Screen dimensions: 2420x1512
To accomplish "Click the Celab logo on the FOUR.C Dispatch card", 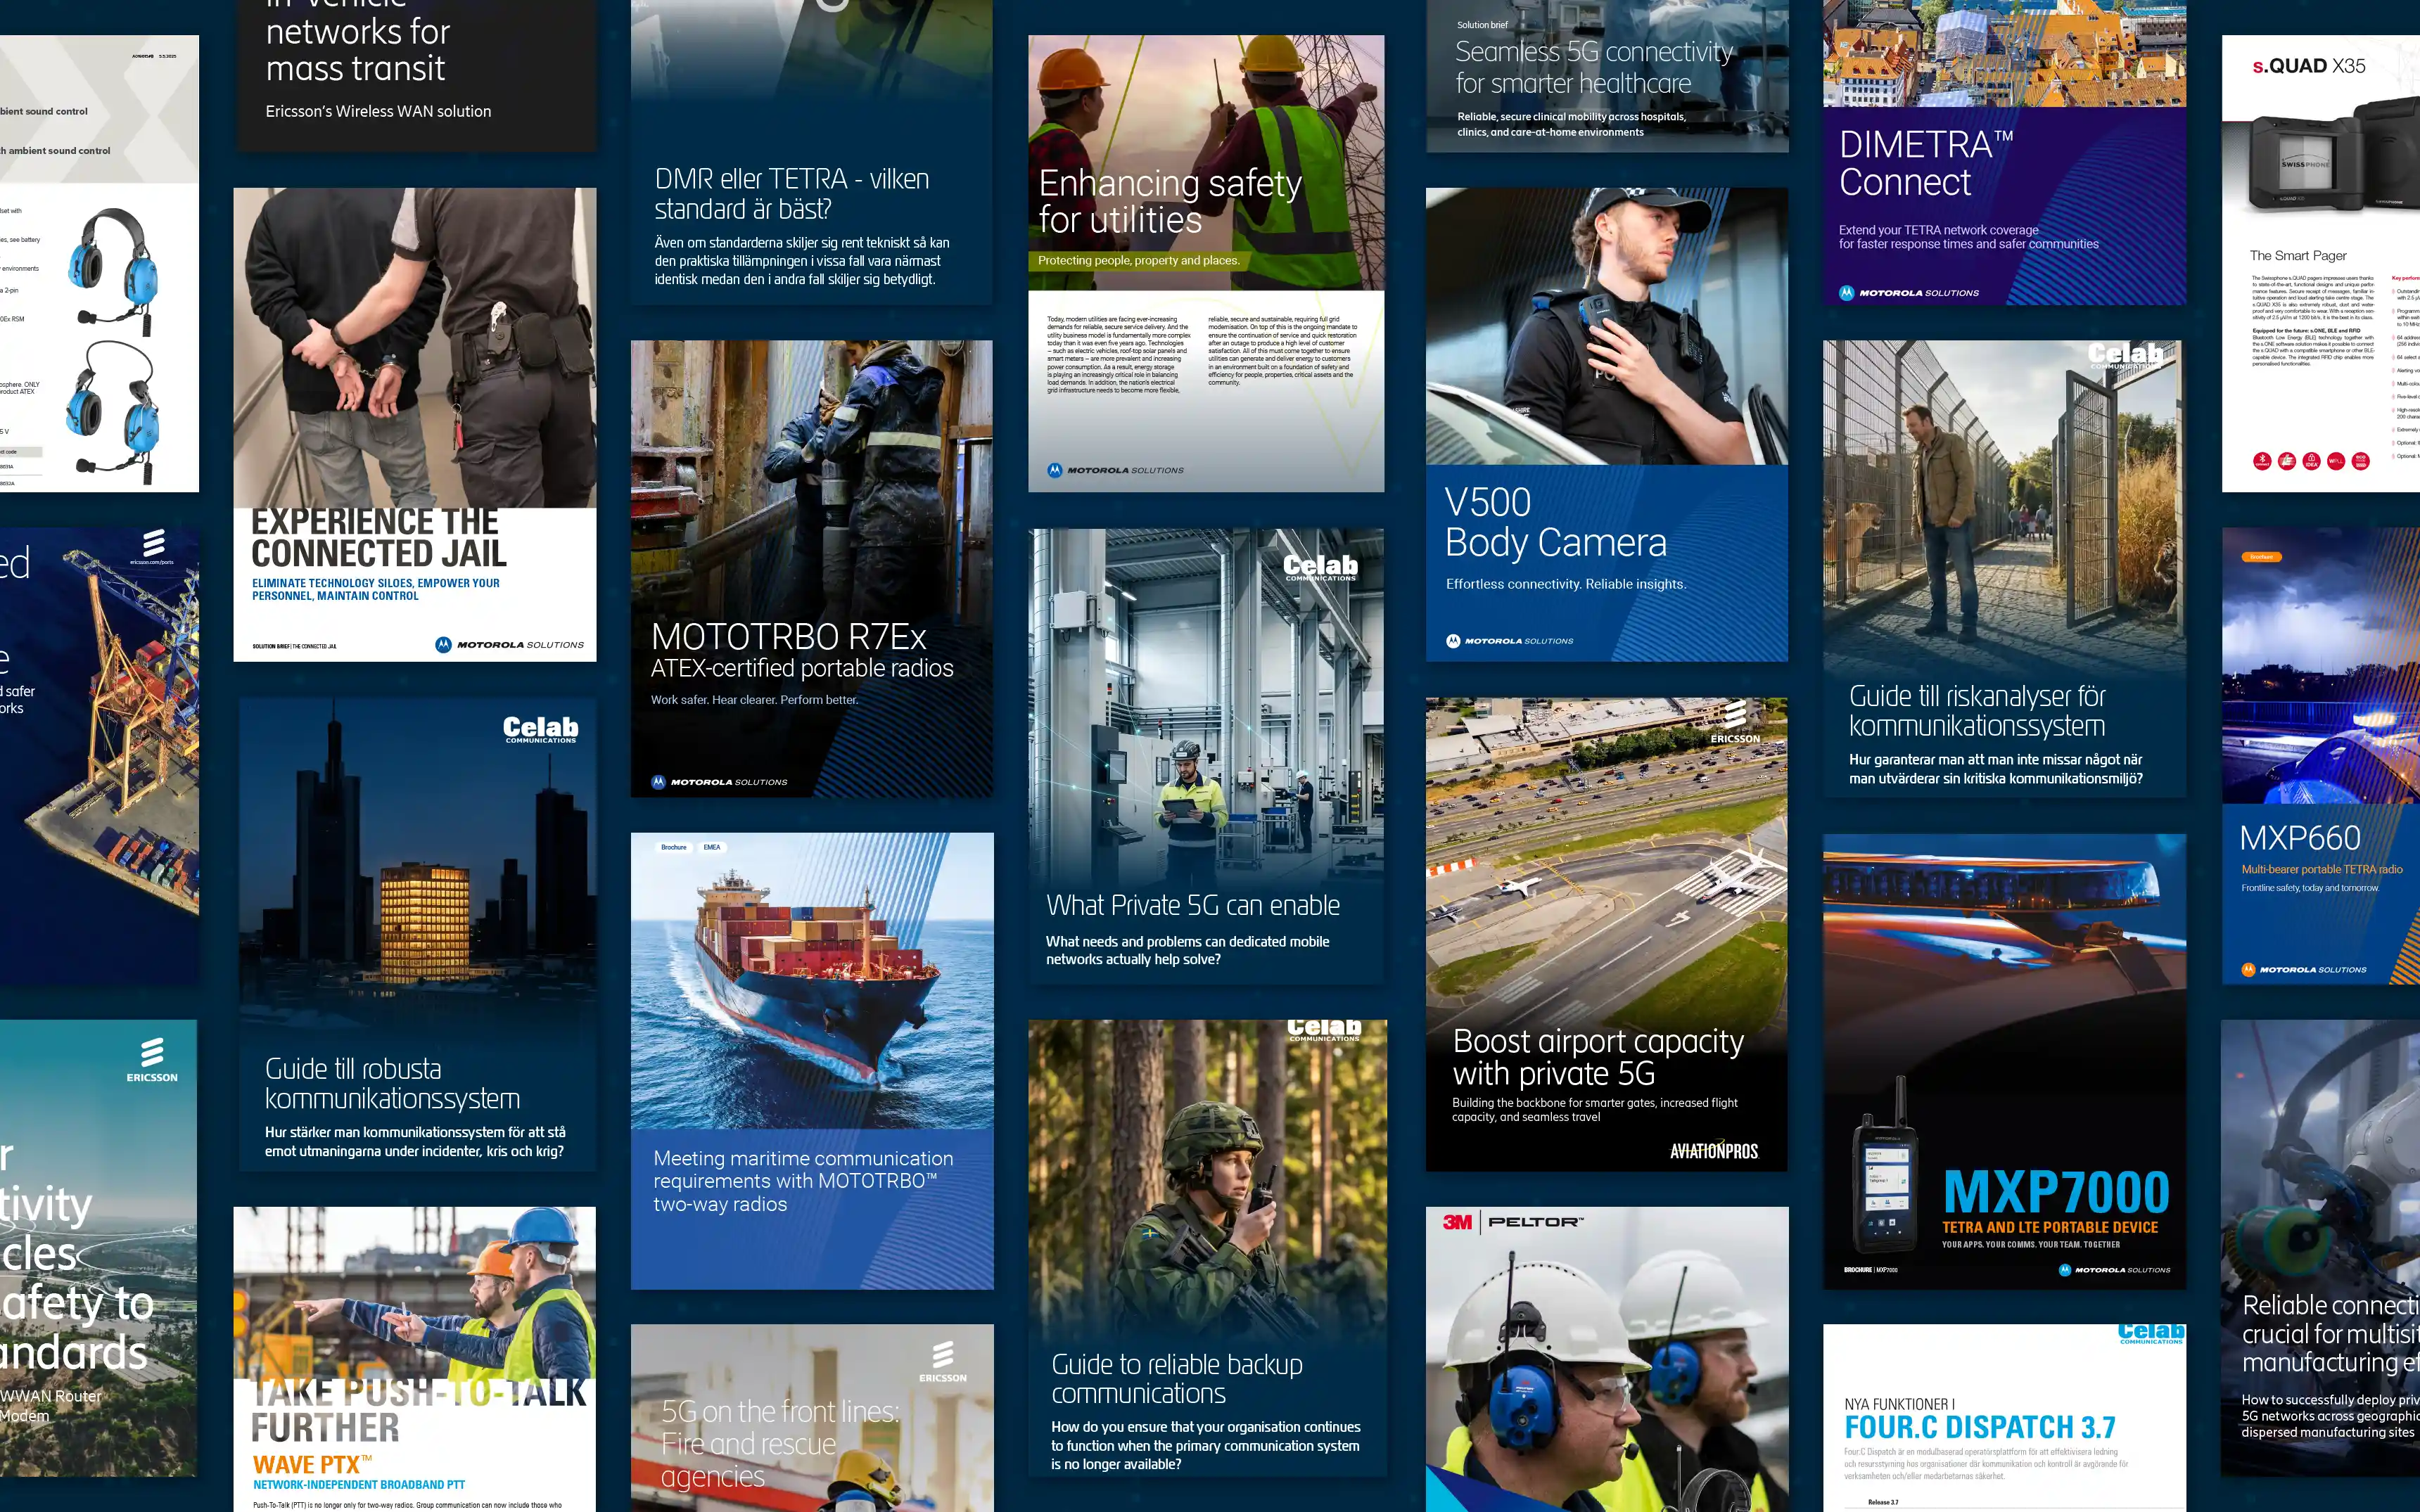I will pyautogui.click(x=2151, y=1334).
